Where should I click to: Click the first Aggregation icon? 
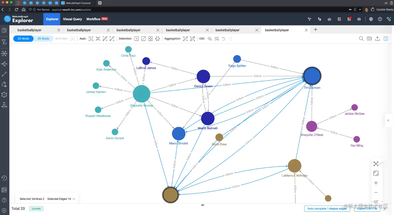(x=185, y=39)
